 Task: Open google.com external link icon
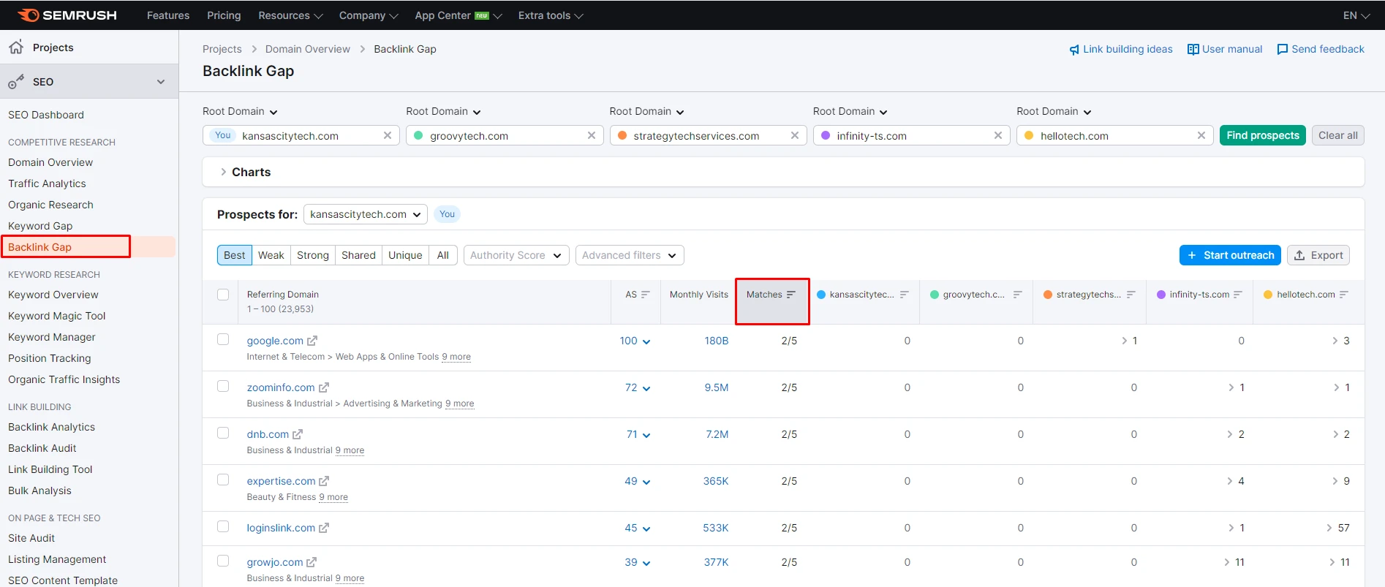click(x=312, y=341)
